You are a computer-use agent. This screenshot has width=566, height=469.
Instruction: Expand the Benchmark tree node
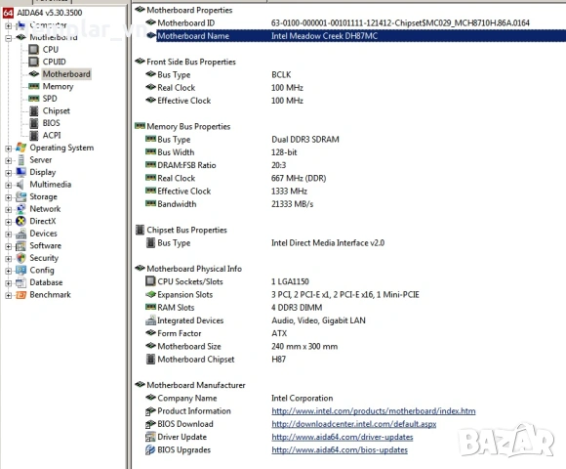(x=9, y=295)
